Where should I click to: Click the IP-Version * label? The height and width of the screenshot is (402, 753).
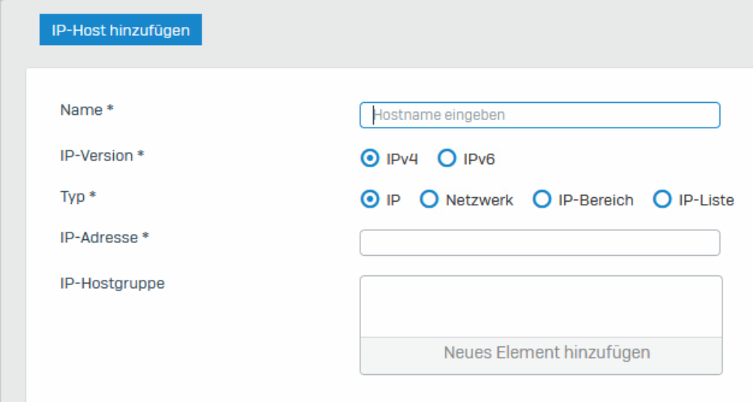tap(102, 156)
